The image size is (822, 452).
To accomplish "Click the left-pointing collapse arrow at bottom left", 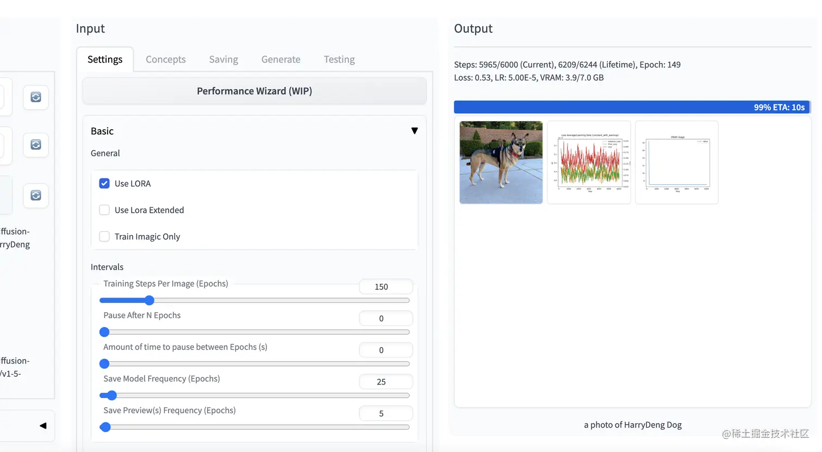I will coord(43,426).
